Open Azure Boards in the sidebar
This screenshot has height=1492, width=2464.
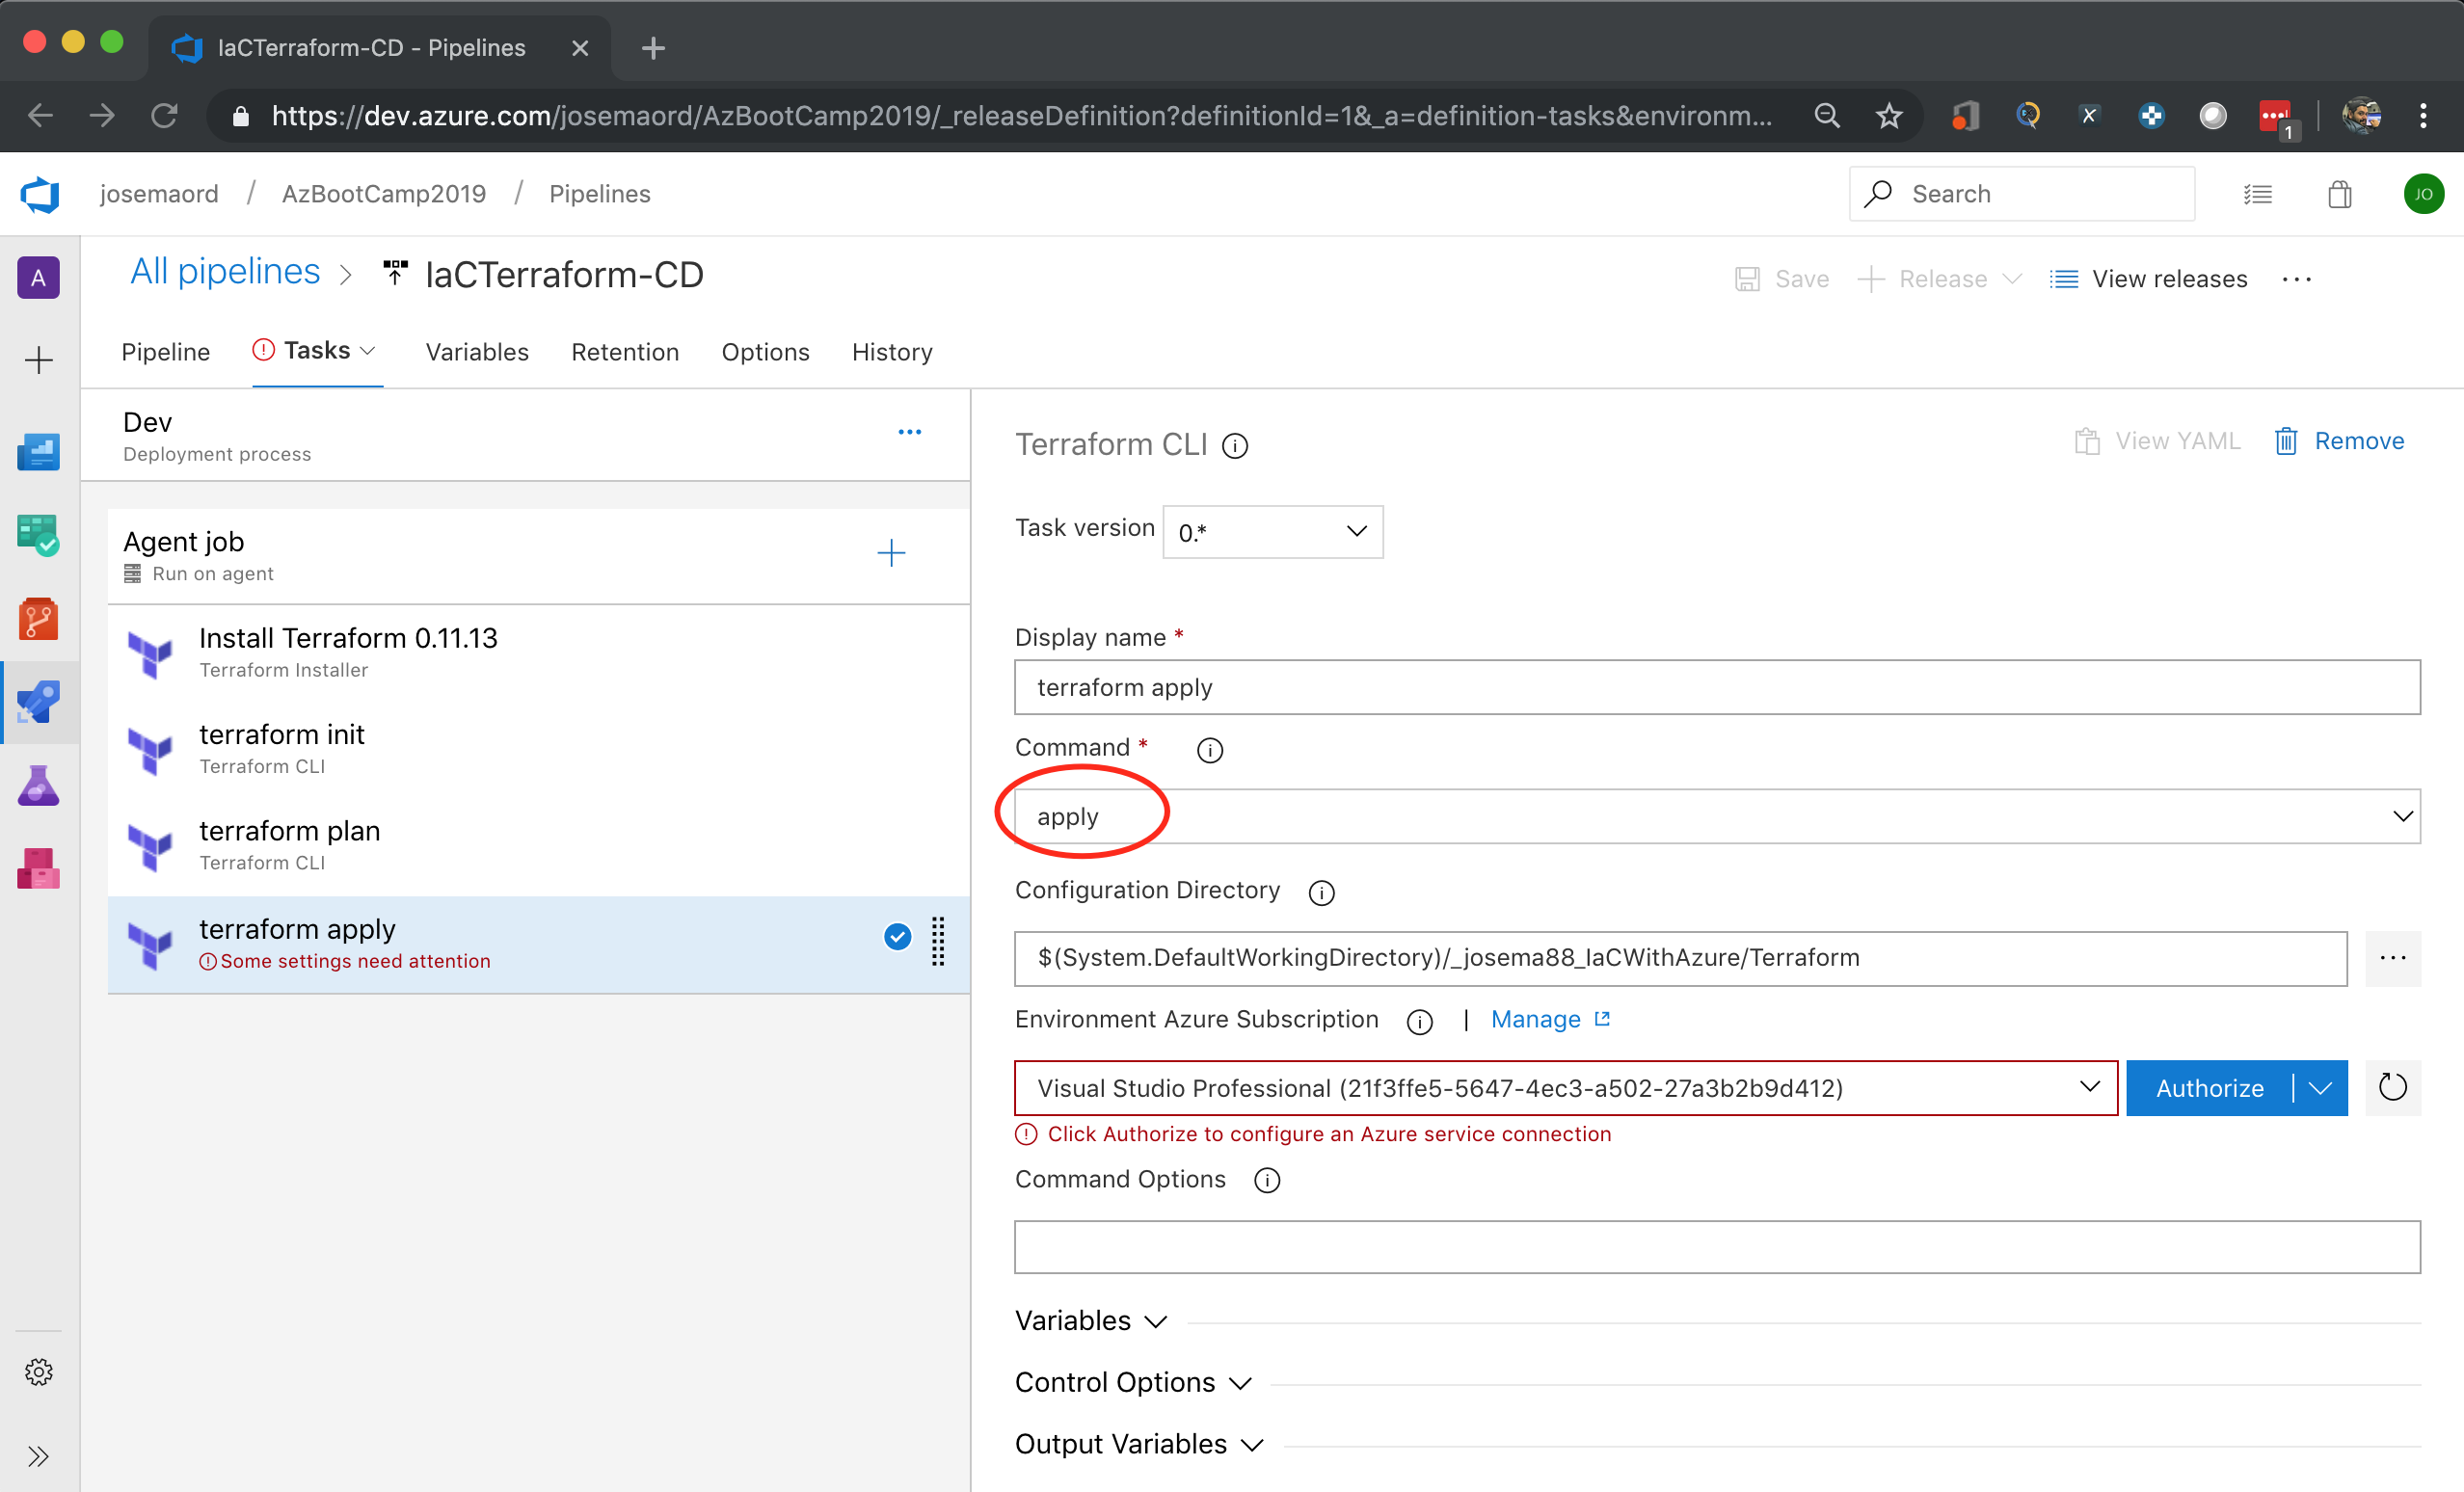pyautogui.click(x=38, y=536)
